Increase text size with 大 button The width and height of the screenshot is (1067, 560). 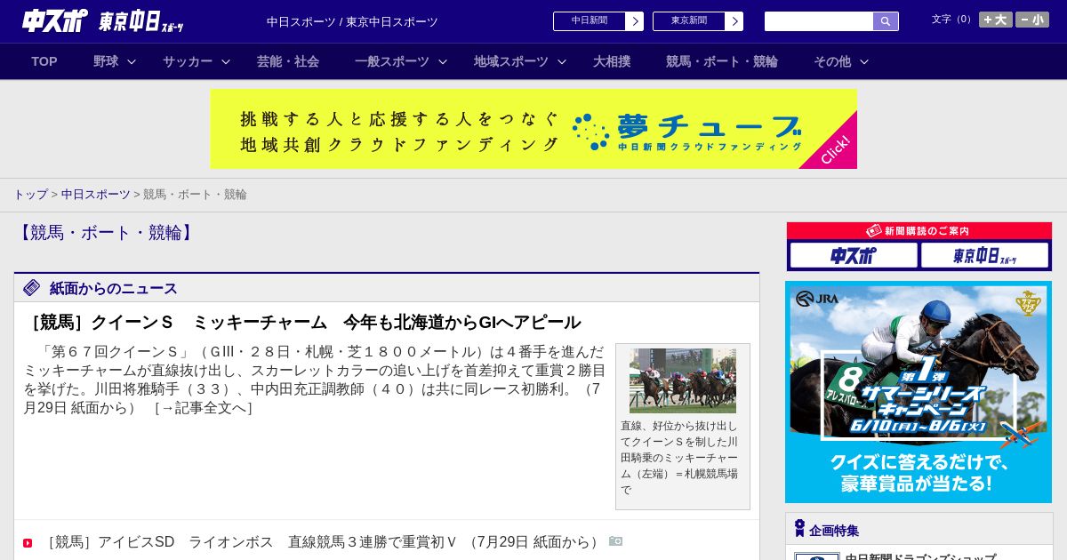(996, 20)
